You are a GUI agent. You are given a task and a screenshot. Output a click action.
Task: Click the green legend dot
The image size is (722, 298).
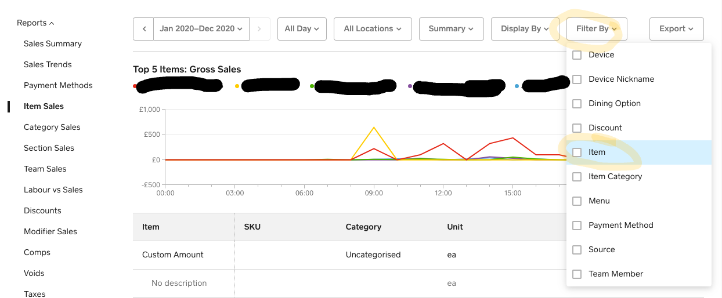312,86
